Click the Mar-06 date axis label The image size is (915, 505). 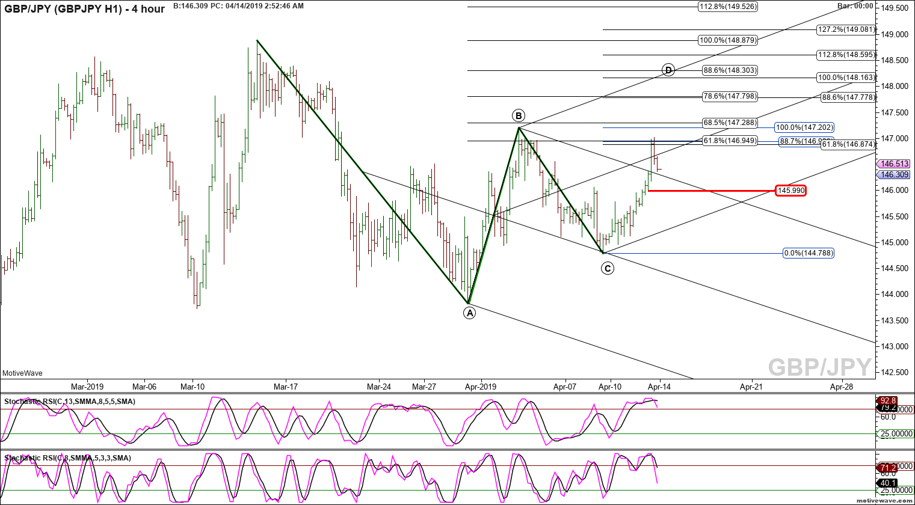[144, 387]
